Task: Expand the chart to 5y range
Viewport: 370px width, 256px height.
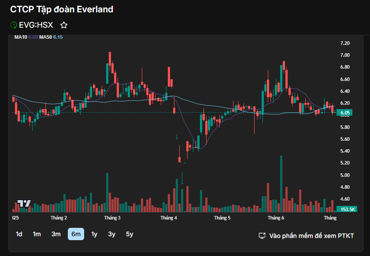Action: tap(129, 234)
